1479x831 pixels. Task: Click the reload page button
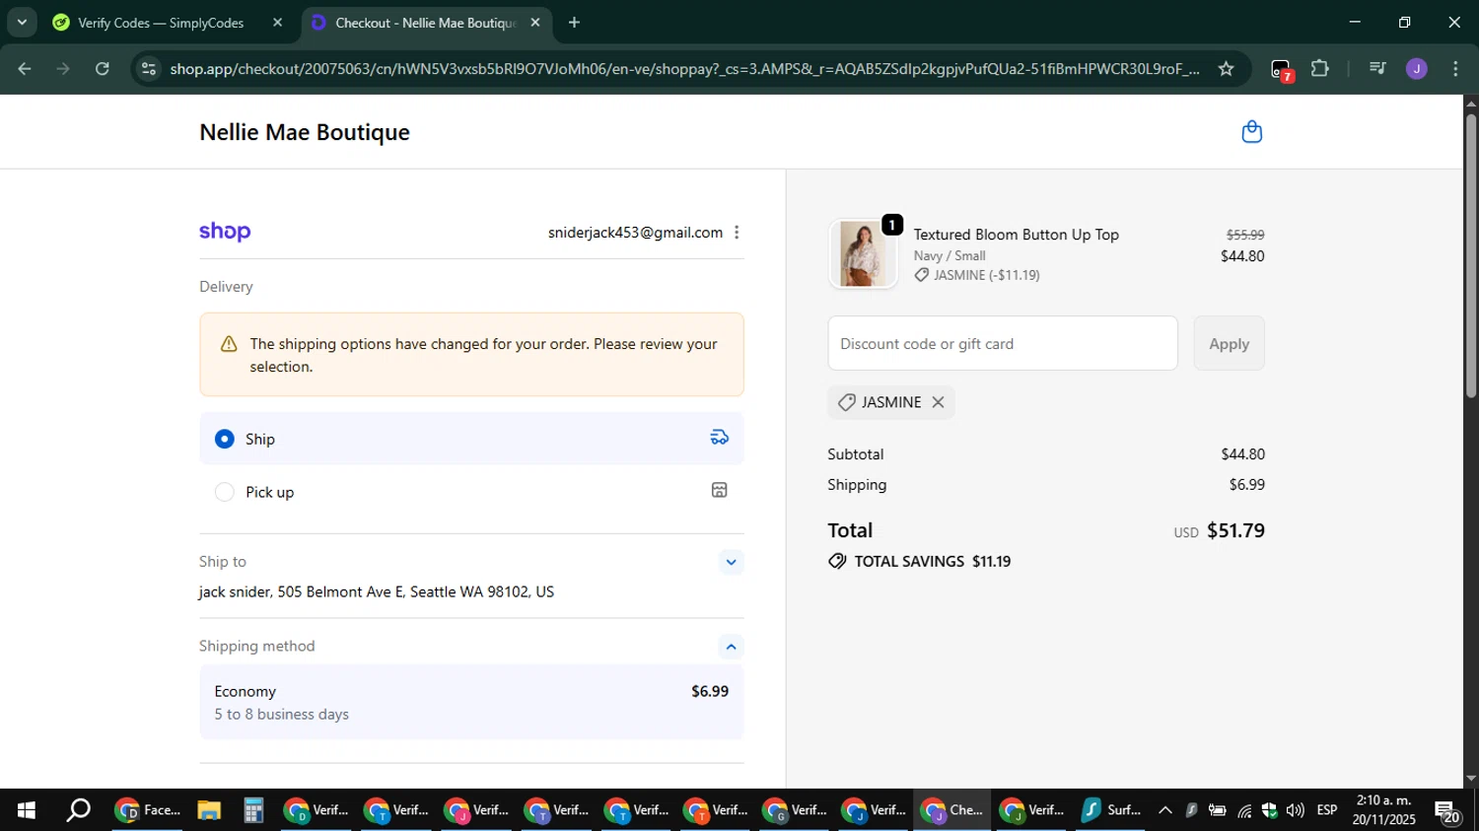point(103,69)
